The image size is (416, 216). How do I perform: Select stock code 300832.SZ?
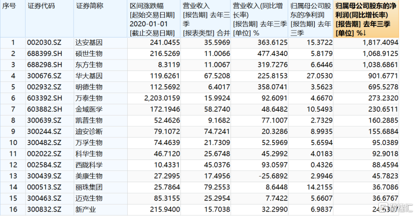pos(44,209)
